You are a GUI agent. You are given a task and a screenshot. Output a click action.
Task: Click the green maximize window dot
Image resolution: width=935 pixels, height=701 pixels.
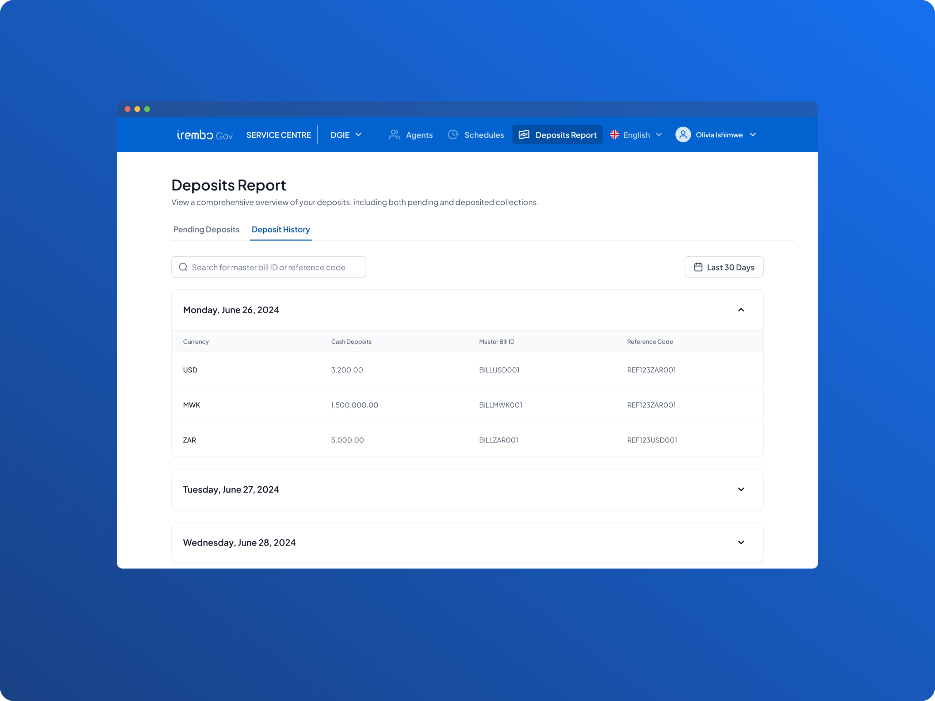pyautogui.click(x=147, y=109)
